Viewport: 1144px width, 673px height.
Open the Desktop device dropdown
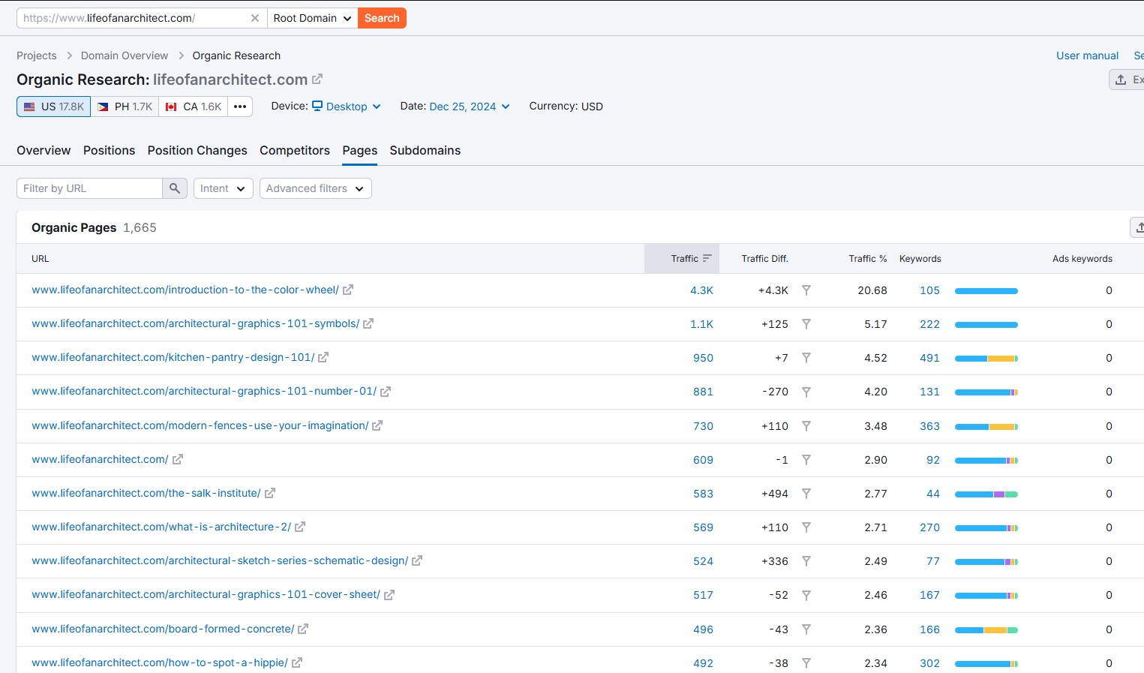(x=347, y=107)
